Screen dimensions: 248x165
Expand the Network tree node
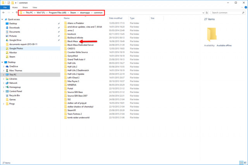tap(3, 83)
